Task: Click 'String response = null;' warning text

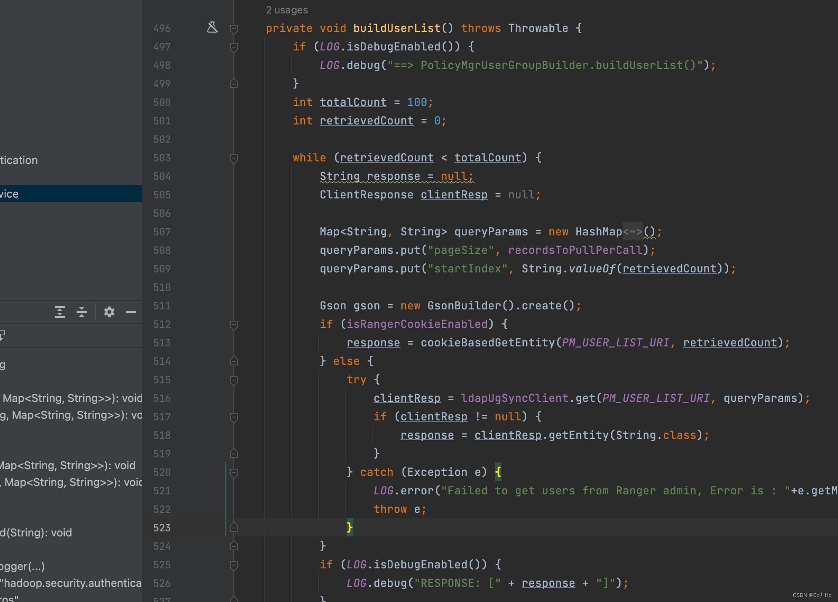Action: pyautogui.click(x=397, y=176)
